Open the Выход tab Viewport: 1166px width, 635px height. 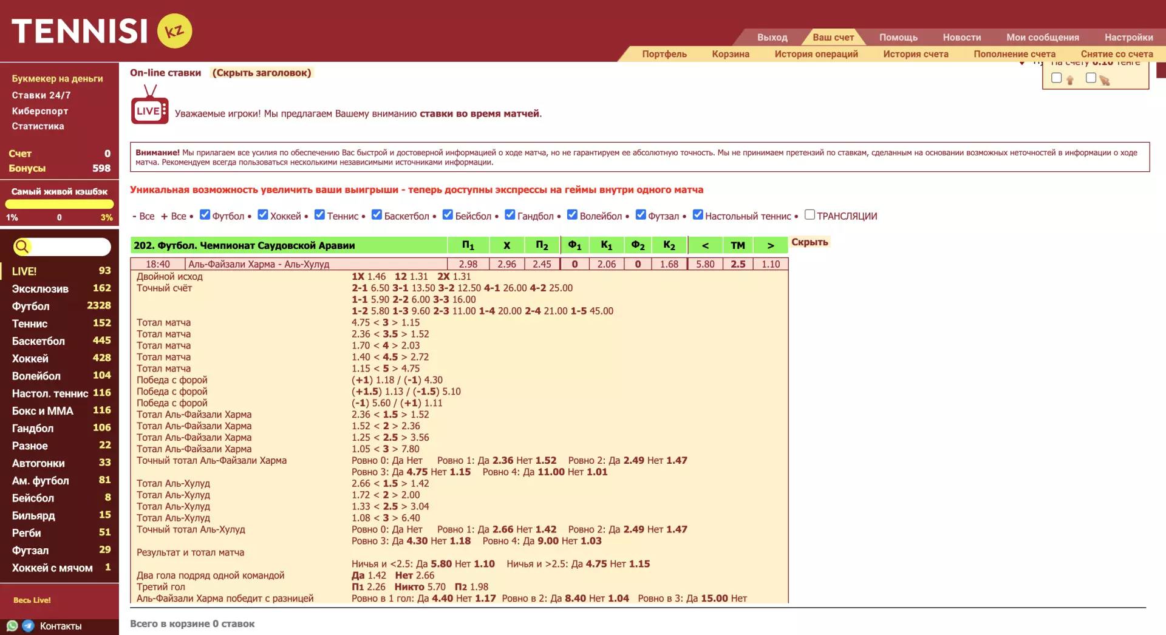(x=772, y=37)
